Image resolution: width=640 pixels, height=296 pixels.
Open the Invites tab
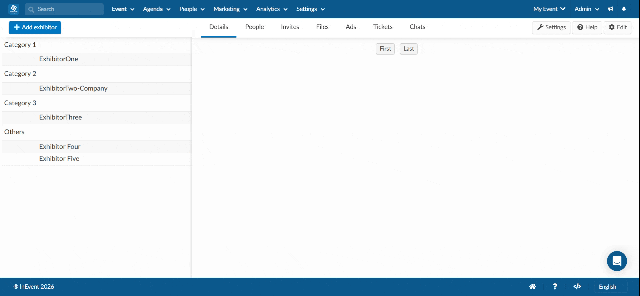(290, 27)
